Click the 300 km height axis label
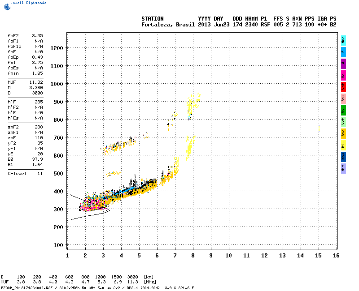359x291 pixels. point(58,210)
